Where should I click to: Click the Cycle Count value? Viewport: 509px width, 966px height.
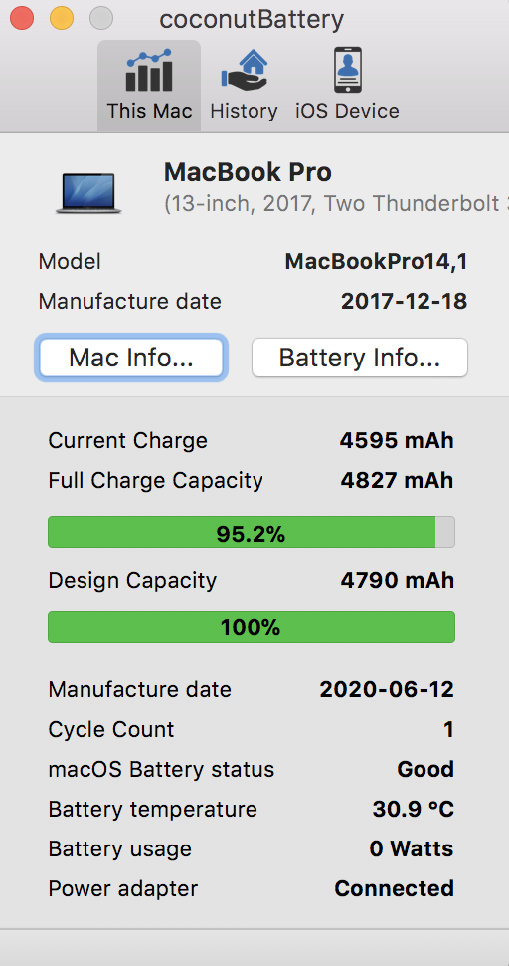pos(448,729)
